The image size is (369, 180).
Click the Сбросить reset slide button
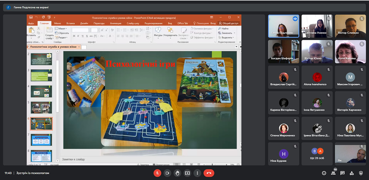pyautogui.click(x=62, y=33)
